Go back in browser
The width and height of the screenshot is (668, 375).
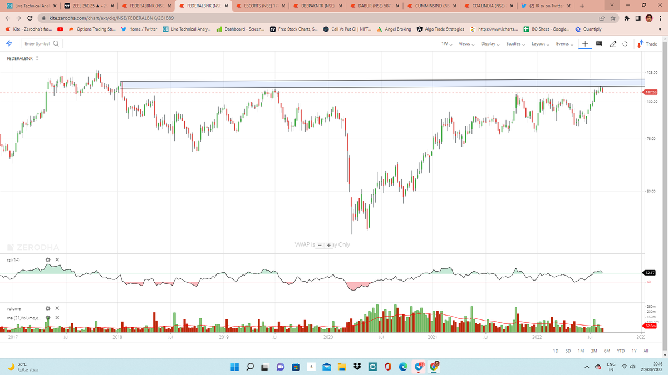tap(7, 18)
